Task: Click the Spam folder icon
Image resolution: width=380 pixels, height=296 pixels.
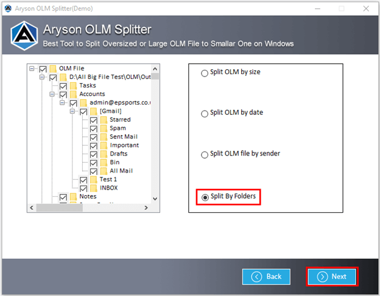Action: click(104, 128)
